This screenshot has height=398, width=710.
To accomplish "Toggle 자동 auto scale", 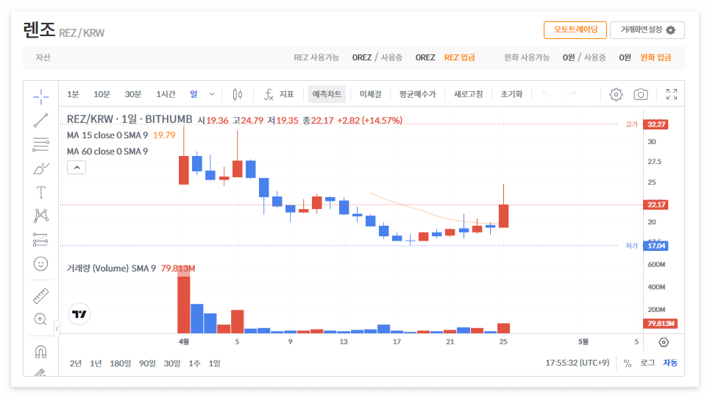I will point(670,363).
